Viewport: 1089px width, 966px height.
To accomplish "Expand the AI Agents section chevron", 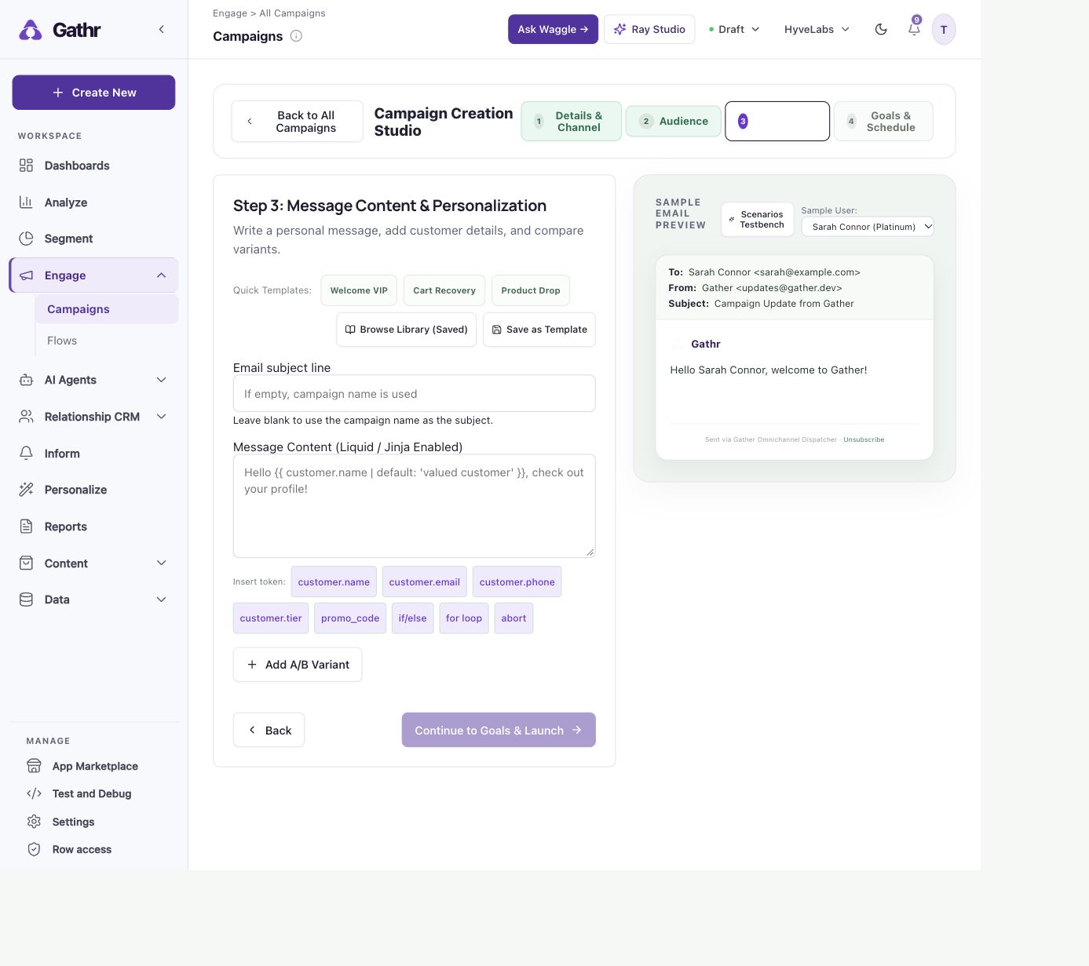I will 162,380.
